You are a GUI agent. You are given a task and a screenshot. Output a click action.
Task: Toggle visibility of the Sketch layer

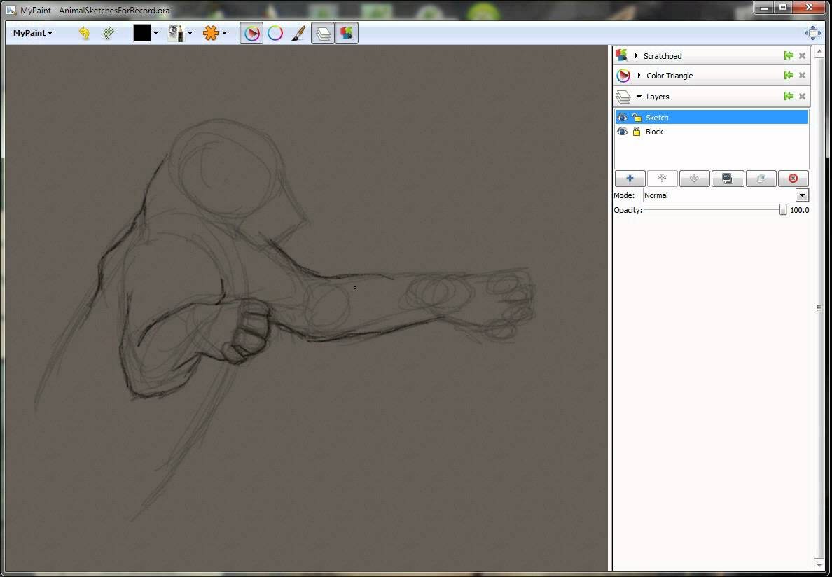(x=622, y=117)
